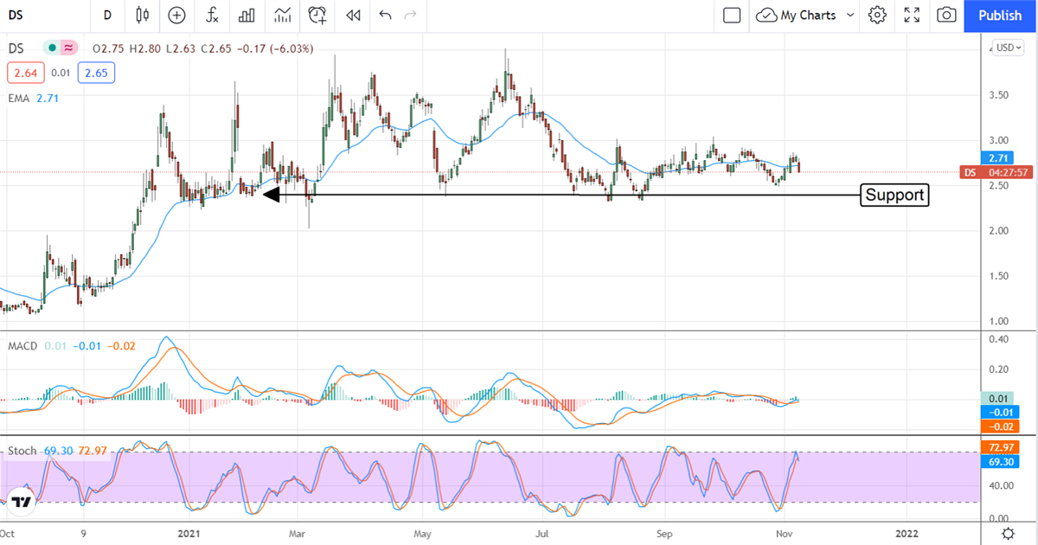Save chart via My Charts cloud button

(x=797, y=15)
